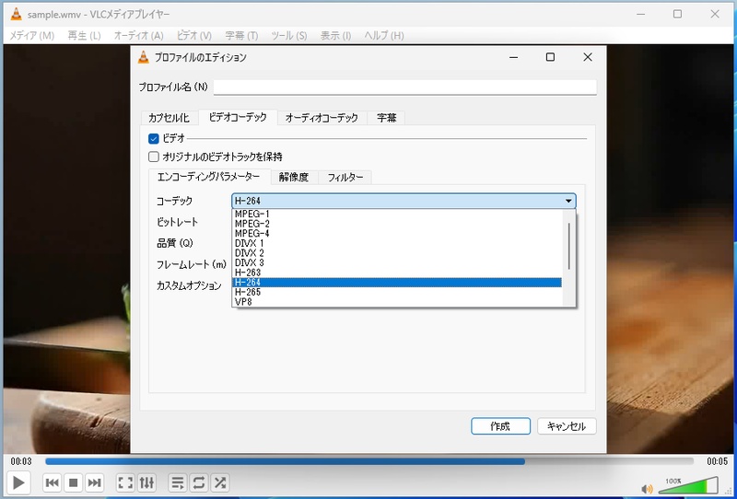Adjust the volume slider at 100%
737x499 pixels.
[x=688, y=485]
